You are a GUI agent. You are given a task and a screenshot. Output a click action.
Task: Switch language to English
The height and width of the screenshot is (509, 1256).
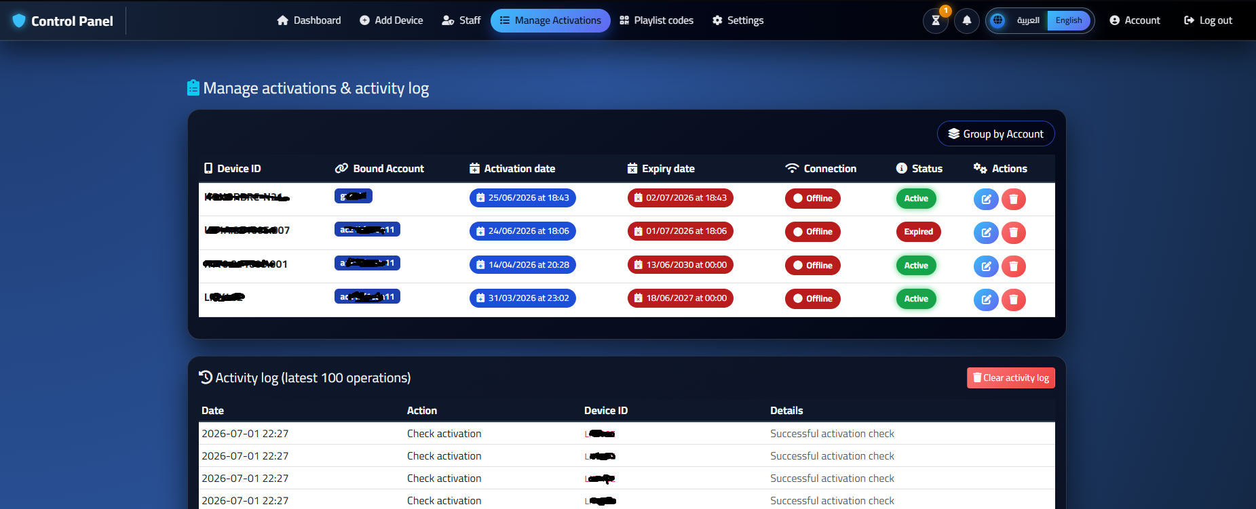1069,20
